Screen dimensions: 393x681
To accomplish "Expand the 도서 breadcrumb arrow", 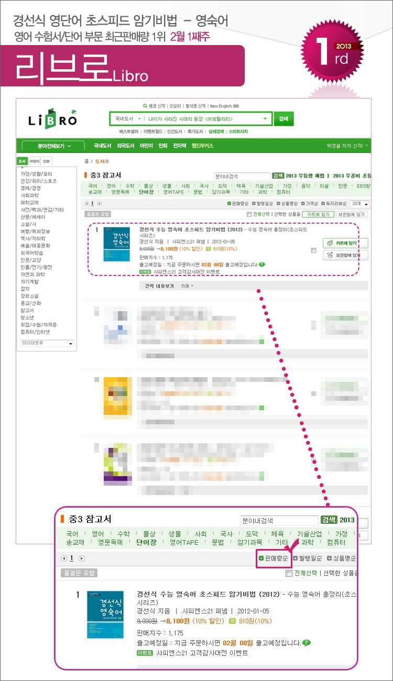I will tap(107, 161).
